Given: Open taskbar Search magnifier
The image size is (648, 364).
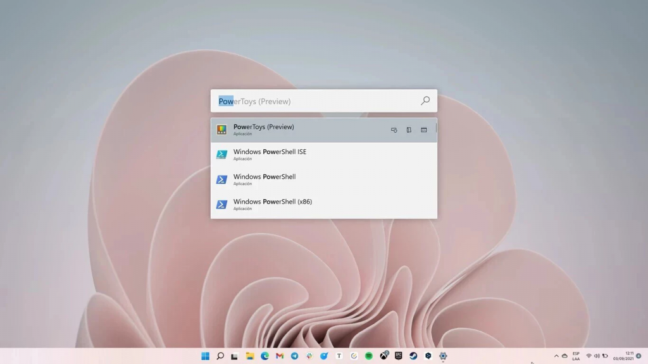Looking at the screenshot, I should click(x=220, y=356).
